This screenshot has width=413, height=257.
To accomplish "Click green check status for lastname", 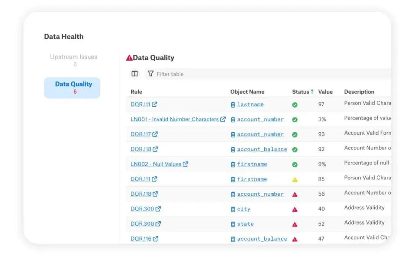I will point(295,105).
